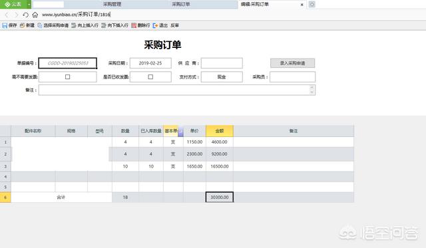This screenshot has height=248, width=426.
Task: Click the 采购订单 form title
Action: pyautogui.click(x=162, y=45)
